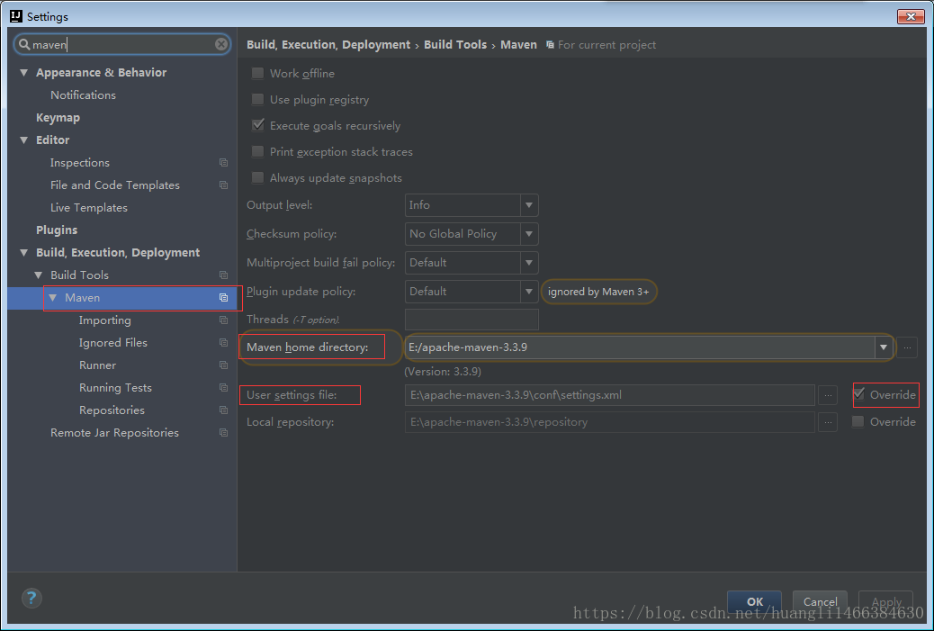
Task: Click the Apply button
Action: (885, 602)
